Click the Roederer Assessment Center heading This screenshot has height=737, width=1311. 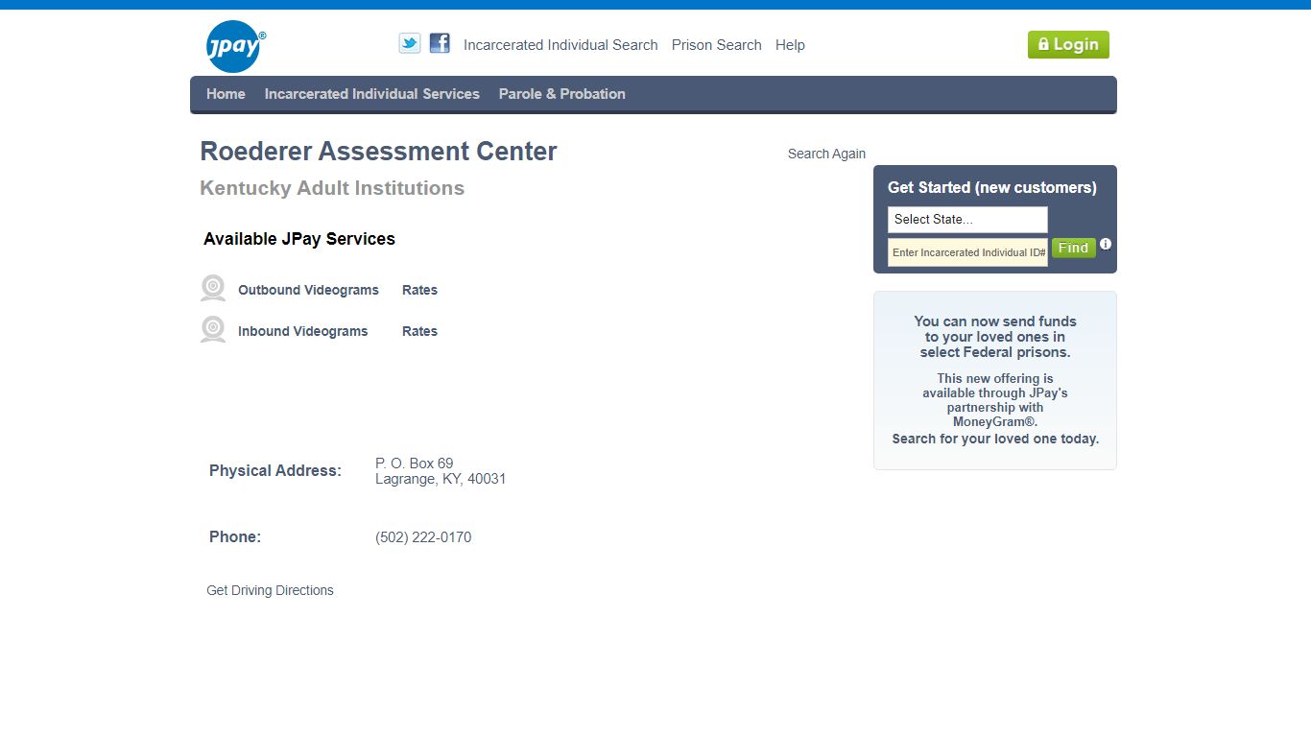coord(378,152)
